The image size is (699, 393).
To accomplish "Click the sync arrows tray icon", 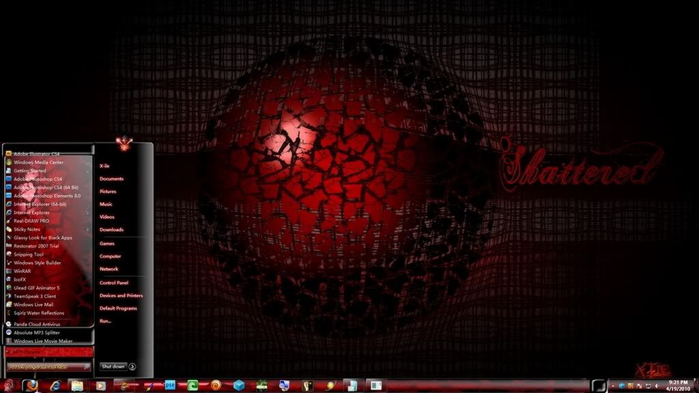I will click(x=648, y=386).
